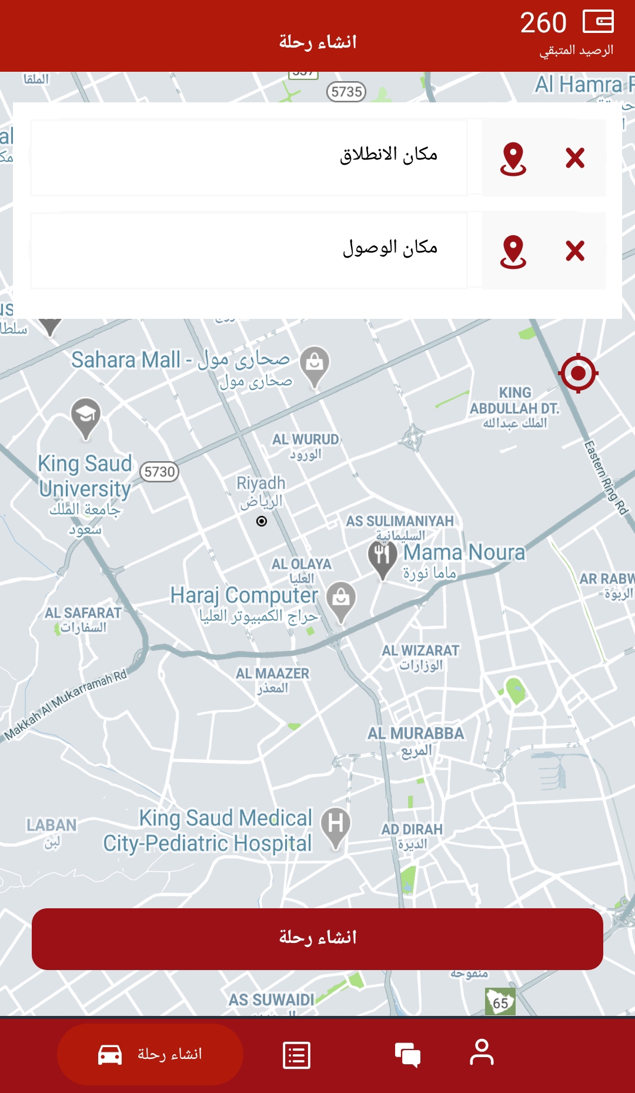Pick arrival location on map pin
This screenshot has width=635, height=1093.
(513, 251)
